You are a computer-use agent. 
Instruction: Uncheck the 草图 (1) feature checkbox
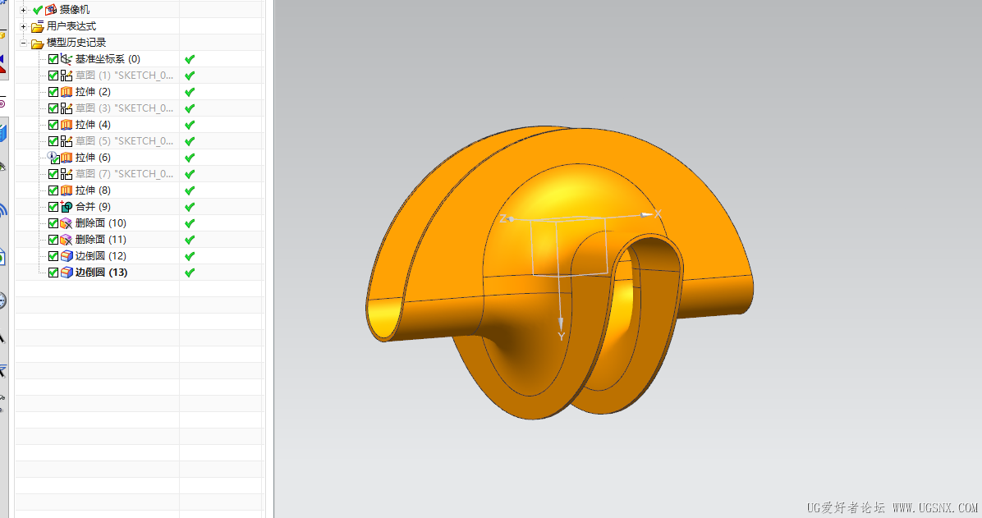(x=53, y=76)
